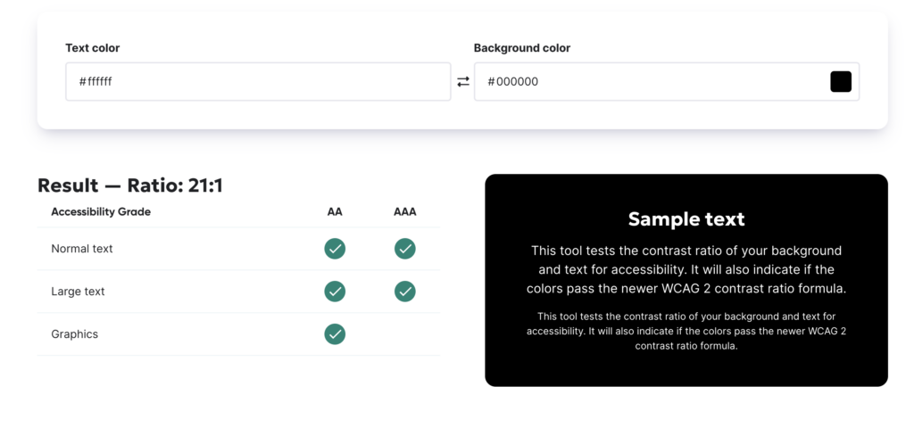Click the Sample text heading in preview

coord(686,219)
